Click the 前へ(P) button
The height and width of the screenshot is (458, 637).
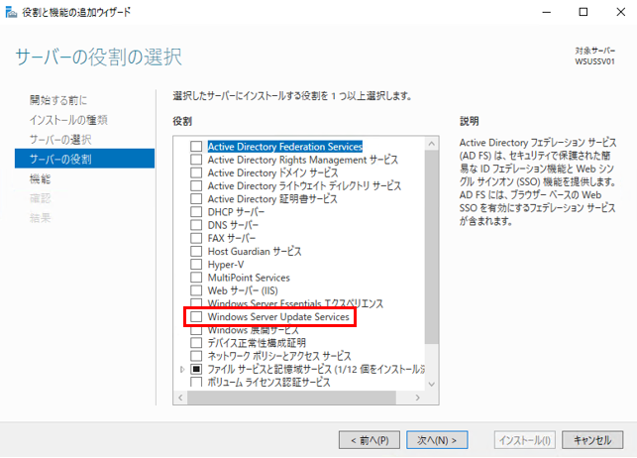point(369,439)
